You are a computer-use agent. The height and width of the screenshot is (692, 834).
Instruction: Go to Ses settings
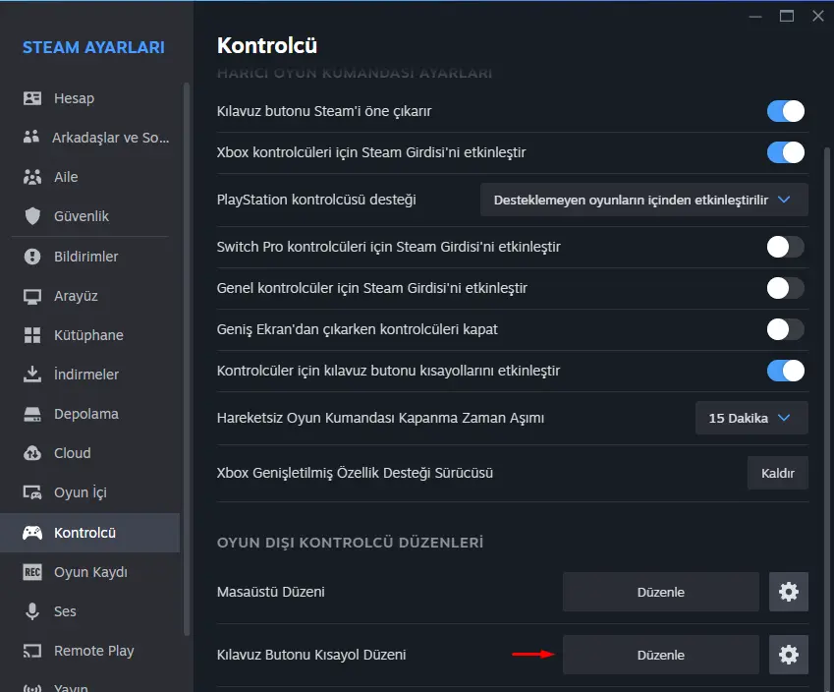[x=90, y=611]
